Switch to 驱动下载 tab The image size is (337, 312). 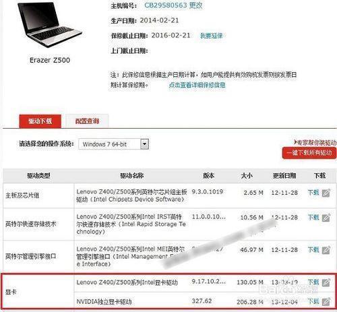click(x=40, y=121)
